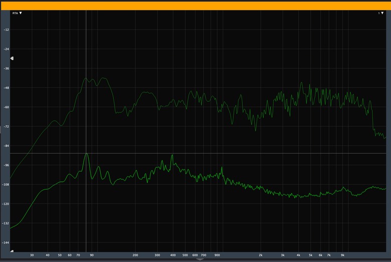This screenshot has height=262, width=391.
Task: Click the 400 Hz frequency axis label
Action: point(173,255)
